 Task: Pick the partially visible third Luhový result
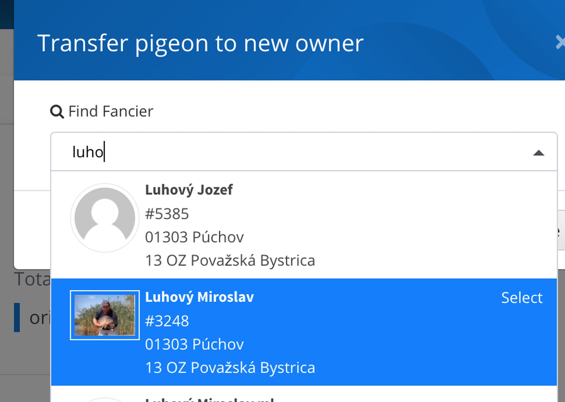[x=304, y=394]
